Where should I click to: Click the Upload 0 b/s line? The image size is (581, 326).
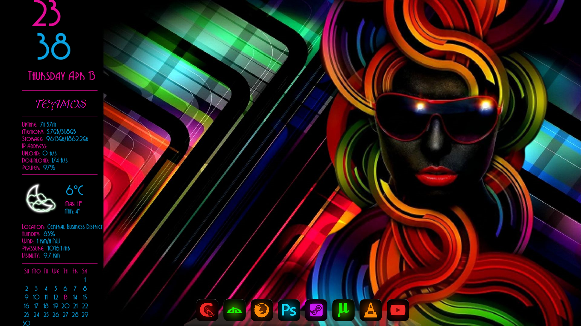click(39, 153)
